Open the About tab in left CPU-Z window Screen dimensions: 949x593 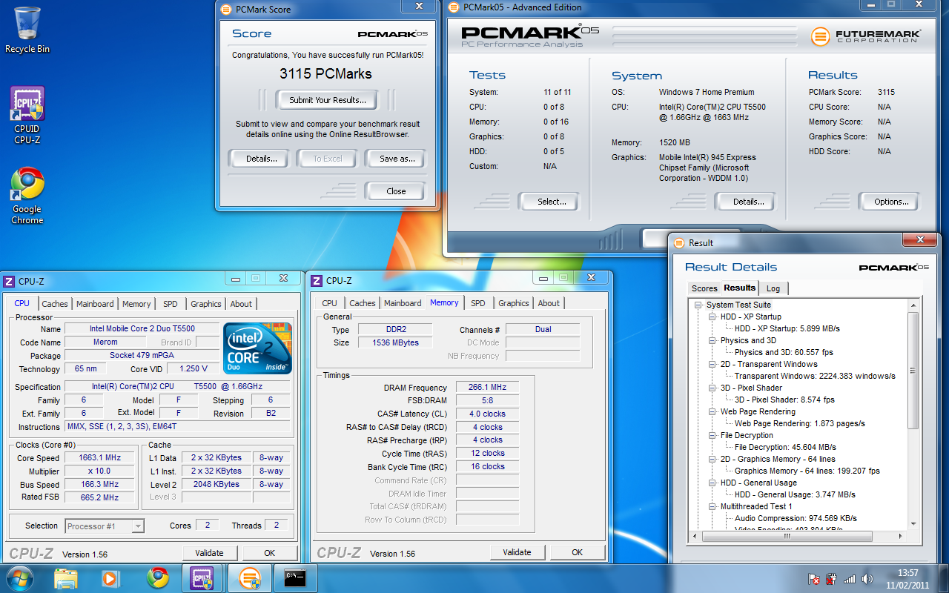pos(241,304)
